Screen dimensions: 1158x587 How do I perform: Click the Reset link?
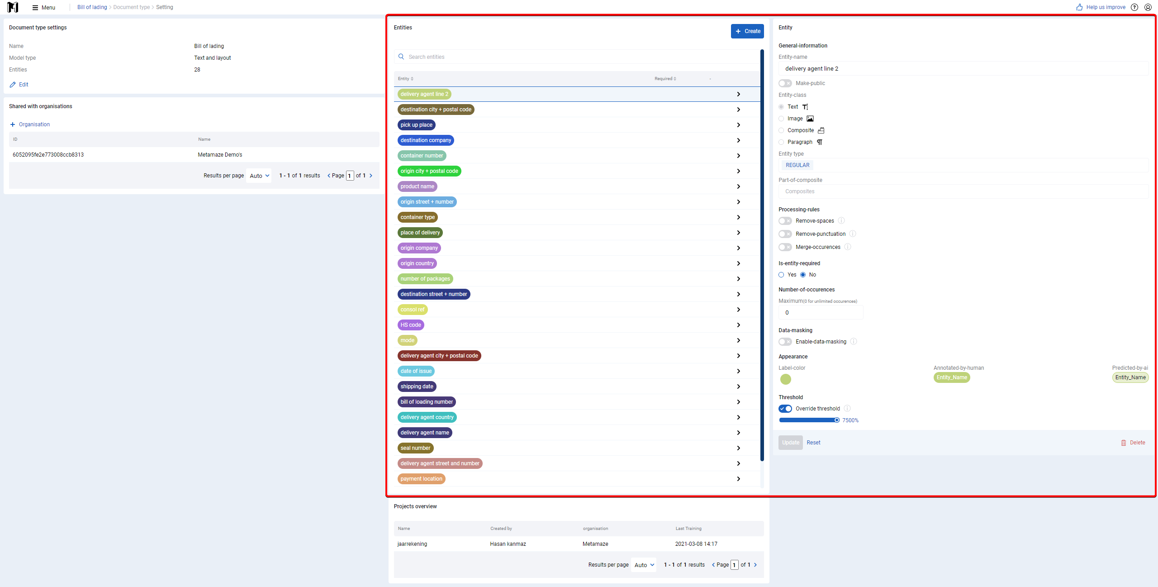[x=813, y=443]
